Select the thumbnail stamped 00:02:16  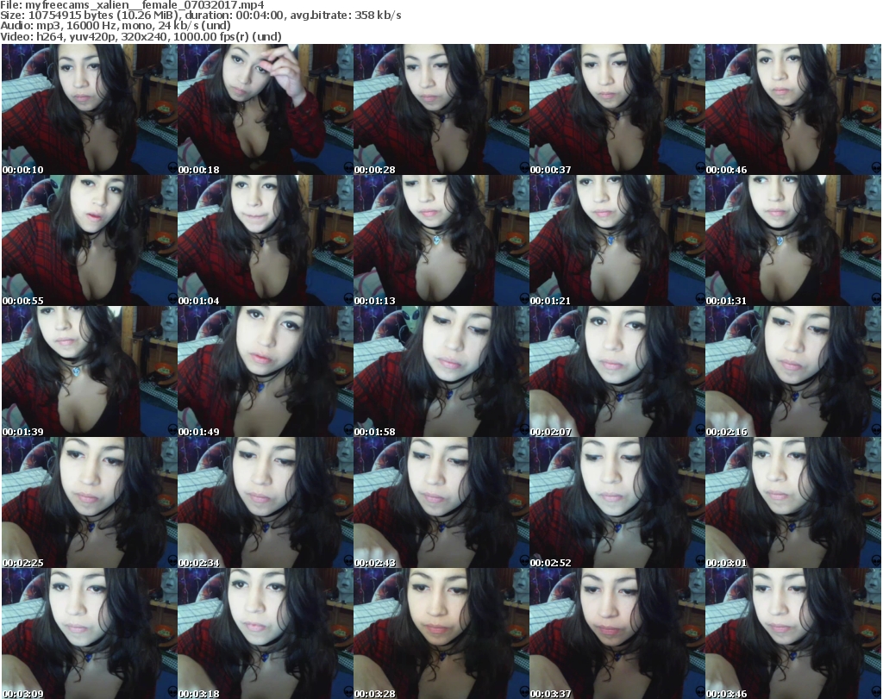(x=793, y=371)
